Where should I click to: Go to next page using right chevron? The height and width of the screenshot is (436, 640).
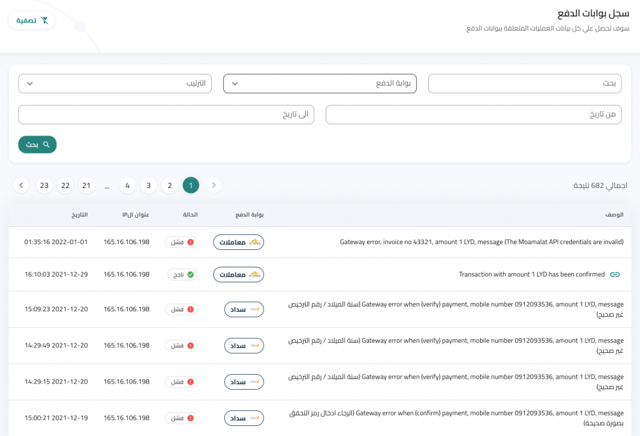tap(21, 186)
